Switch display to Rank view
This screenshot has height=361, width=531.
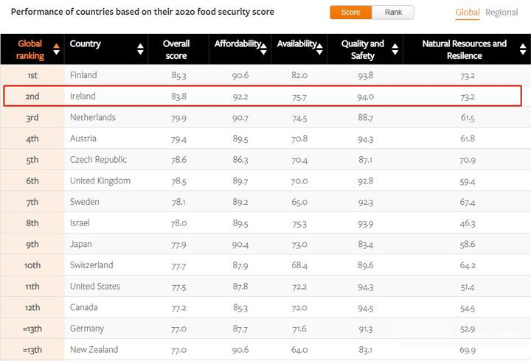(x=393, y=13)
